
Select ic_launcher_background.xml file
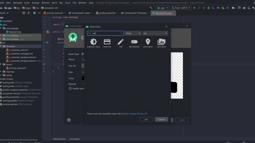pos(21,57)
